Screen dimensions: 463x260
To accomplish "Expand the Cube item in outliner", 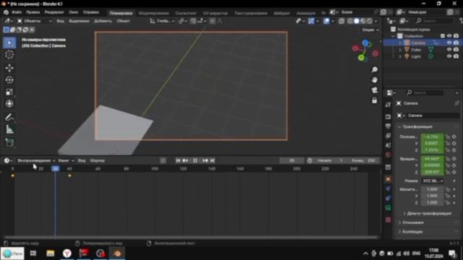I will click(400, 50).
